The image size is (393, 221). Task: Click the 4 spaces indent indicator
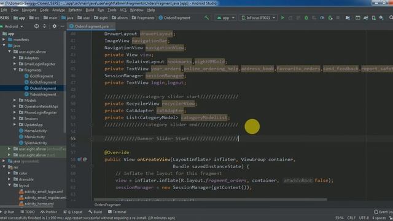coord(379,218)
